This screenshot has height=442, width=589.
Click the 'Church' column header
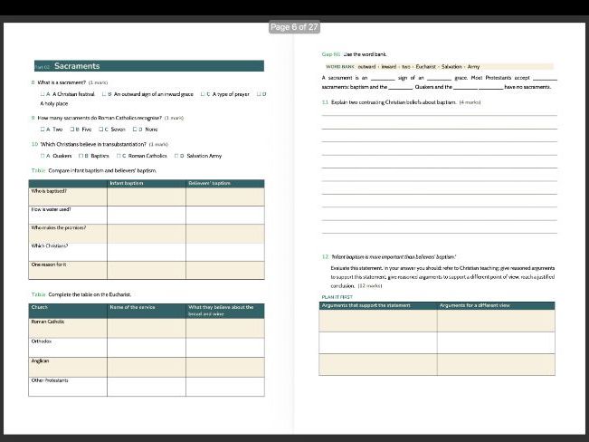pyautogui.click(x=40, y=307)
